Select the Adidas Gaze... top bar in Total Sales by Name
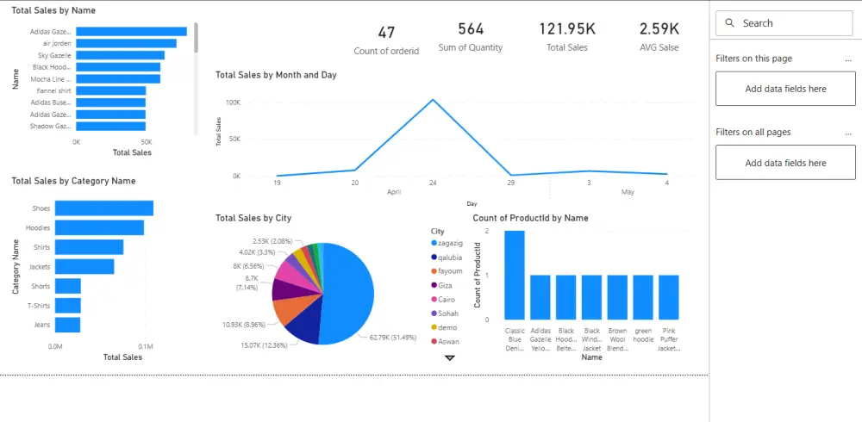 131,31
